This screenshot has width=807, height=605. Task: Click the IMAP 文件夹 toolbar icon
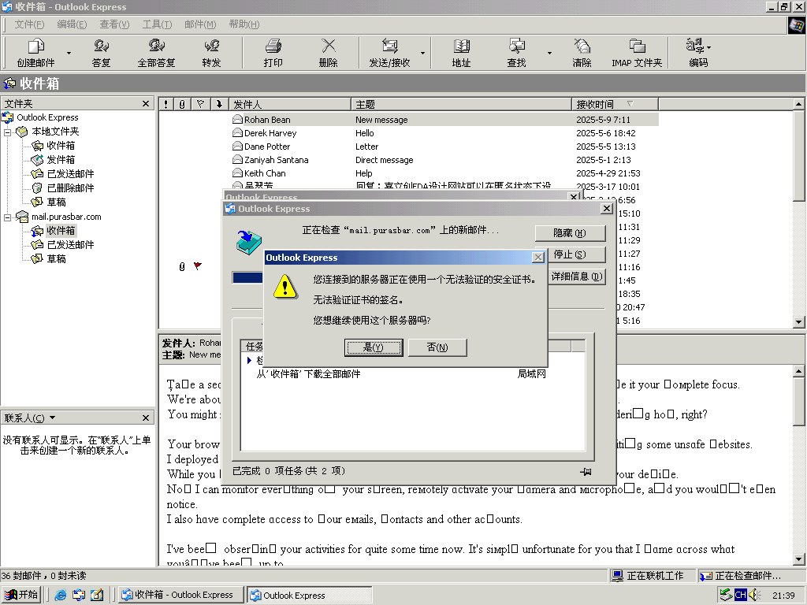637,53
